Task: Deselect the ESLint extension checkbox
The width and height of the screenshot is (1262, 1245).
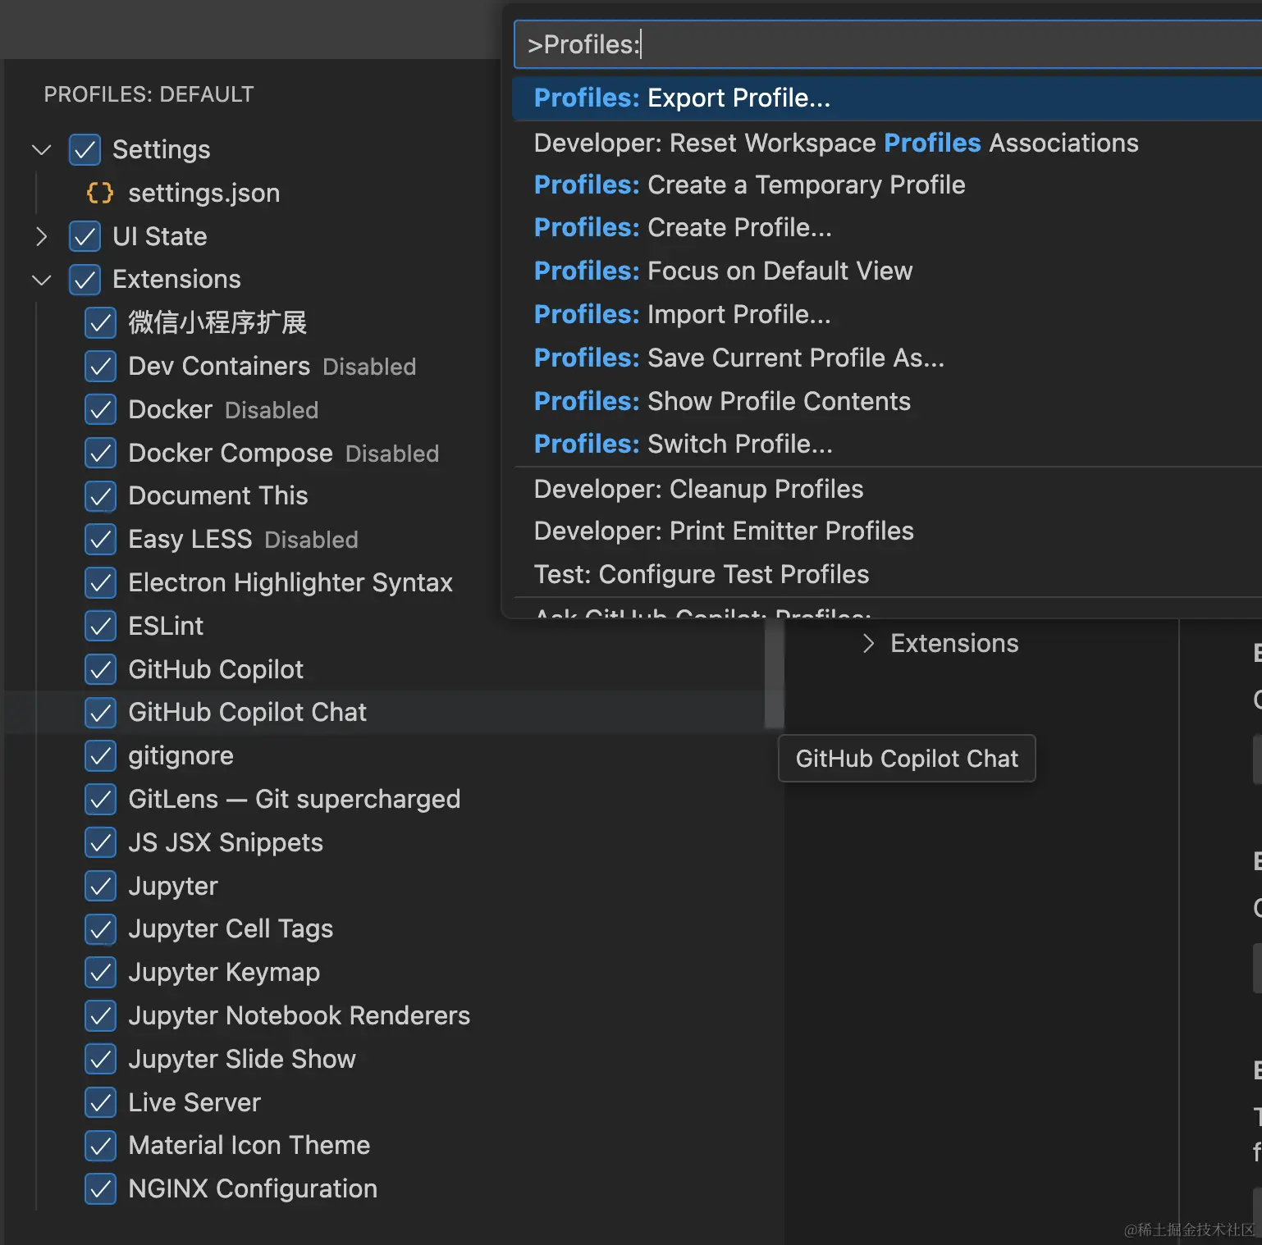Action: click(101, 626)
